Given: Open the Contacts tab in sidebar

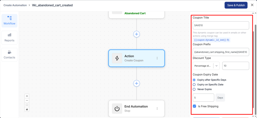Looking at the screenshot, I should (x=9, y=55).
